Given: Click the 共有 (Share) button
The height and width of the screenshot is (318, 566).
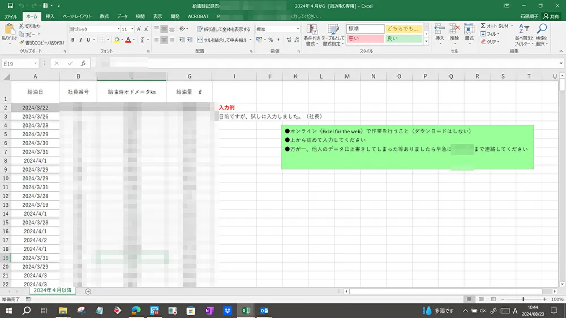Looking at the screenshot, I should pos(550,16).
